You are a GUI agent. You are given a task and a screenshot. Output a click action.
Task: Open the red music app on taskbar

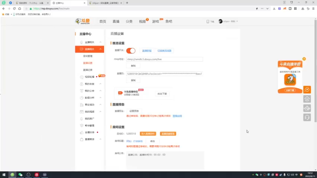[36, 174]
